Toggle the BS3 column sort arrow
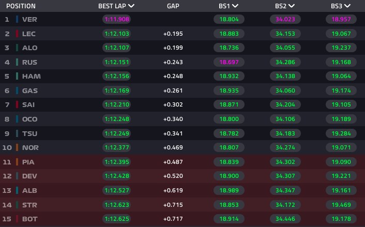 point(347,6)
